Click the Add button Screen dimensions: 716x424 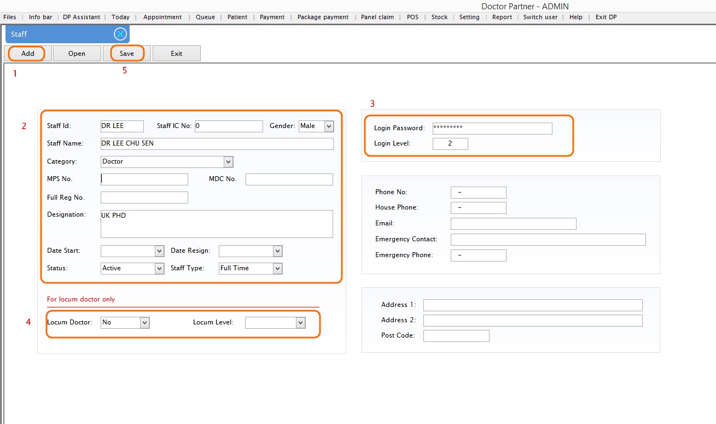point(28,54)
